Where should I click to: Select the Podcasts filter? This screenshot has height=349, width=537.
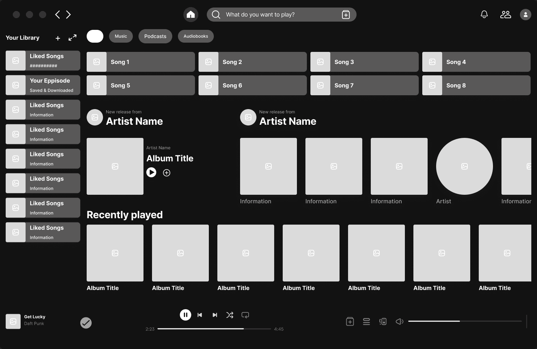coord(155,36)
